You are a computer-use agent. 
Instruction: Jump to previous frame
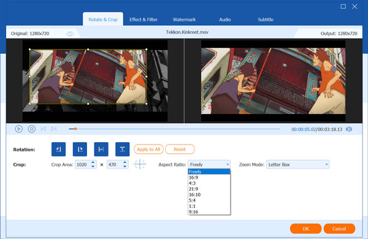(43, 129)
